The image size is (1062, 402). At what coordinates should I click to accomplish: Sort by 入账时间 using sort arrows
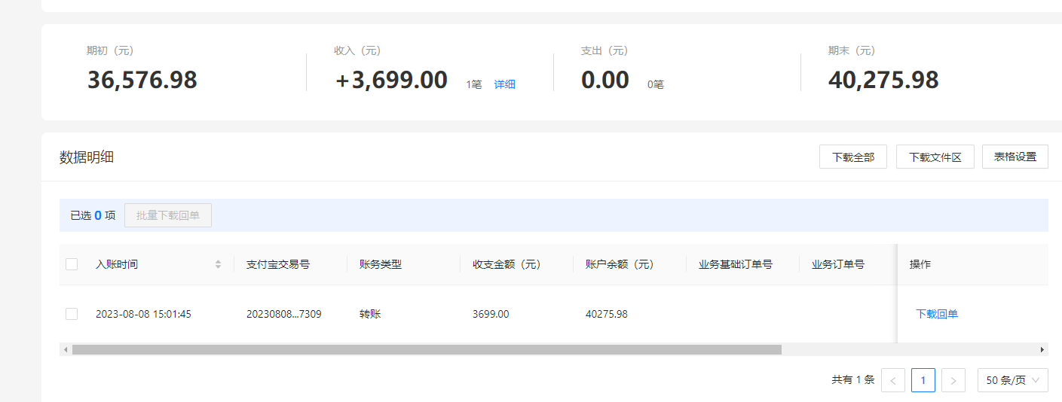point(219,264)
